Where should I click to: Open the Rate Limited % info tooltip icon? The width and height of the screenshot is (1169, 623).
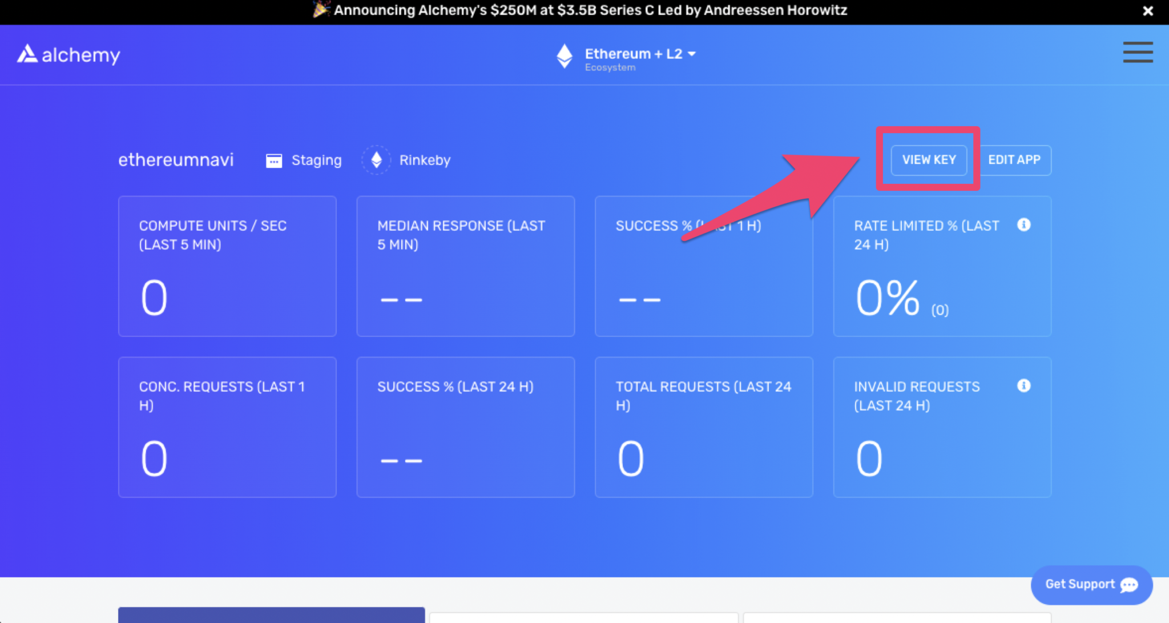click(1024, 224)
